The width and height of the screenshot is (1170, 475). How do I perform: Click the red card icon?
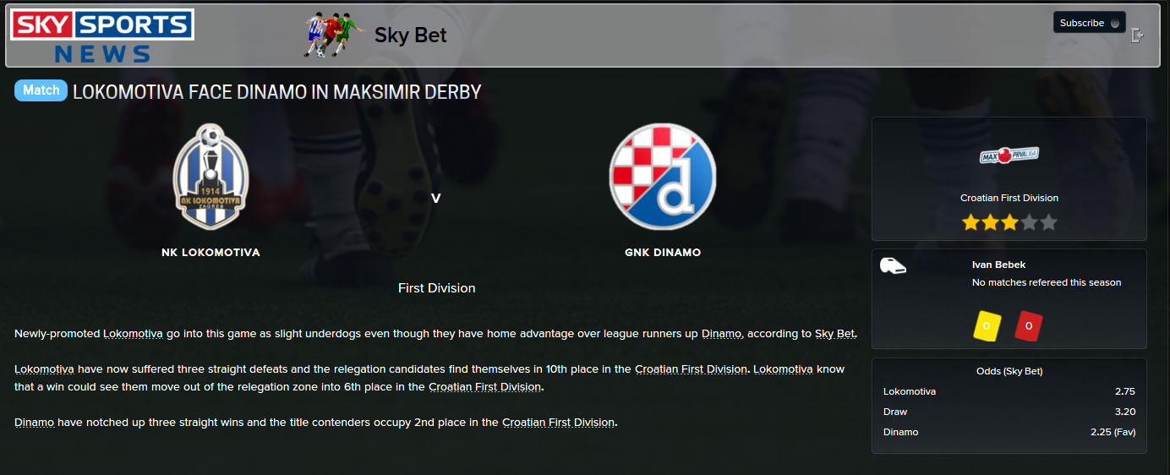tap(1029, 325)
